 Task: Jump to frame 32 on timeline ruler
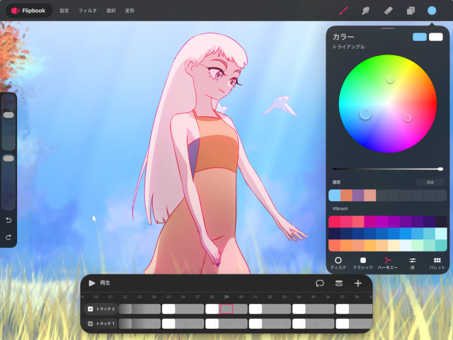point(270,297)
